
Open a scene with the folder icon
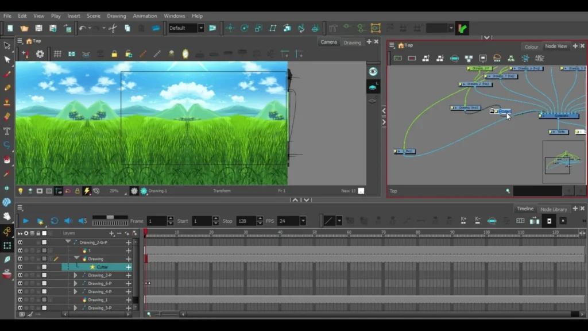[x=24, y=28]
